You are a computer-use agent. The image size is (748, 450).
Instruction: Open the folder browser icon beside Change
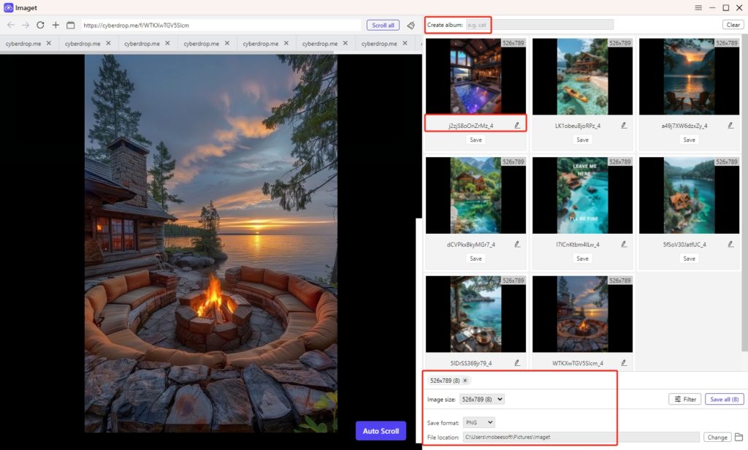[739, 436]
